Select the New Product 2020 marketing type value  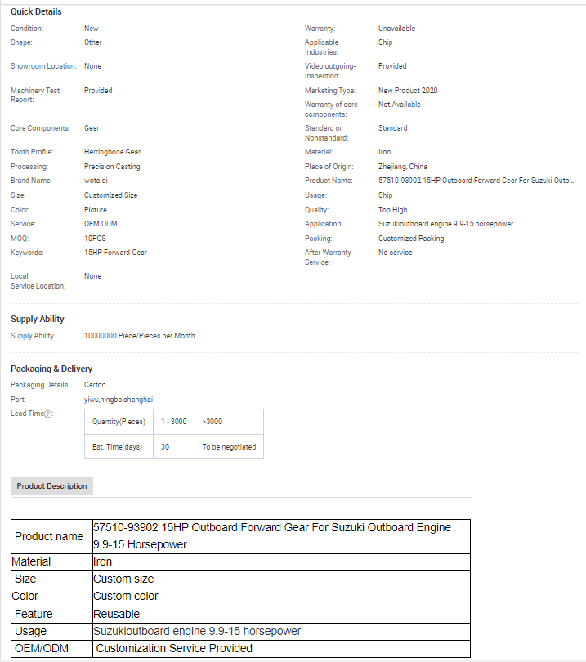coord(407,91)
